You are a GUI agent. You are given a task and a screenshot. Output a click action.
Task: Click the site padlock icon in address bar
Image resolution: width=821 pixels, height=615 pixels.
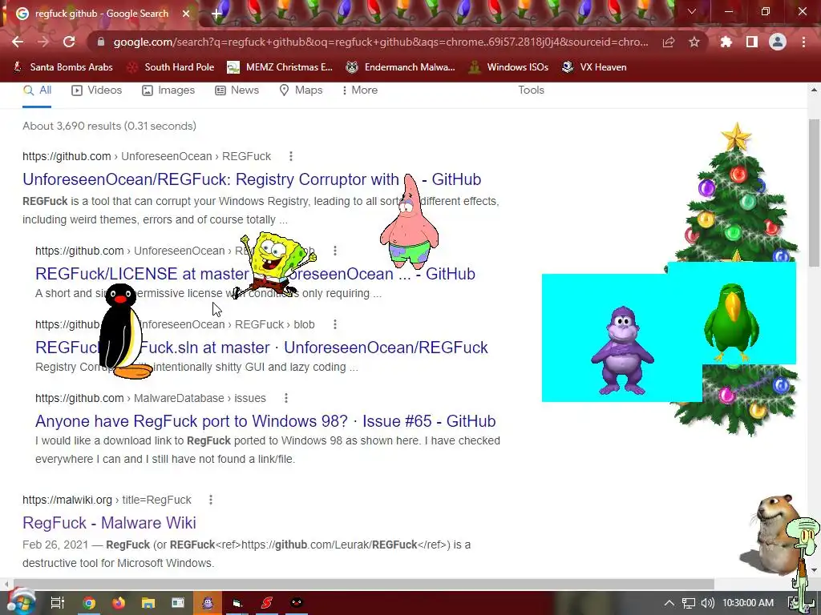click(101, 42)
